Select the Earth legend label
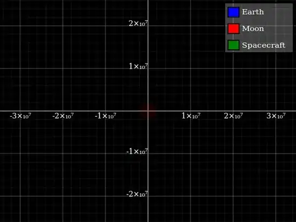The height and width of the screenshot is (222, 296). tap(253, 12)
